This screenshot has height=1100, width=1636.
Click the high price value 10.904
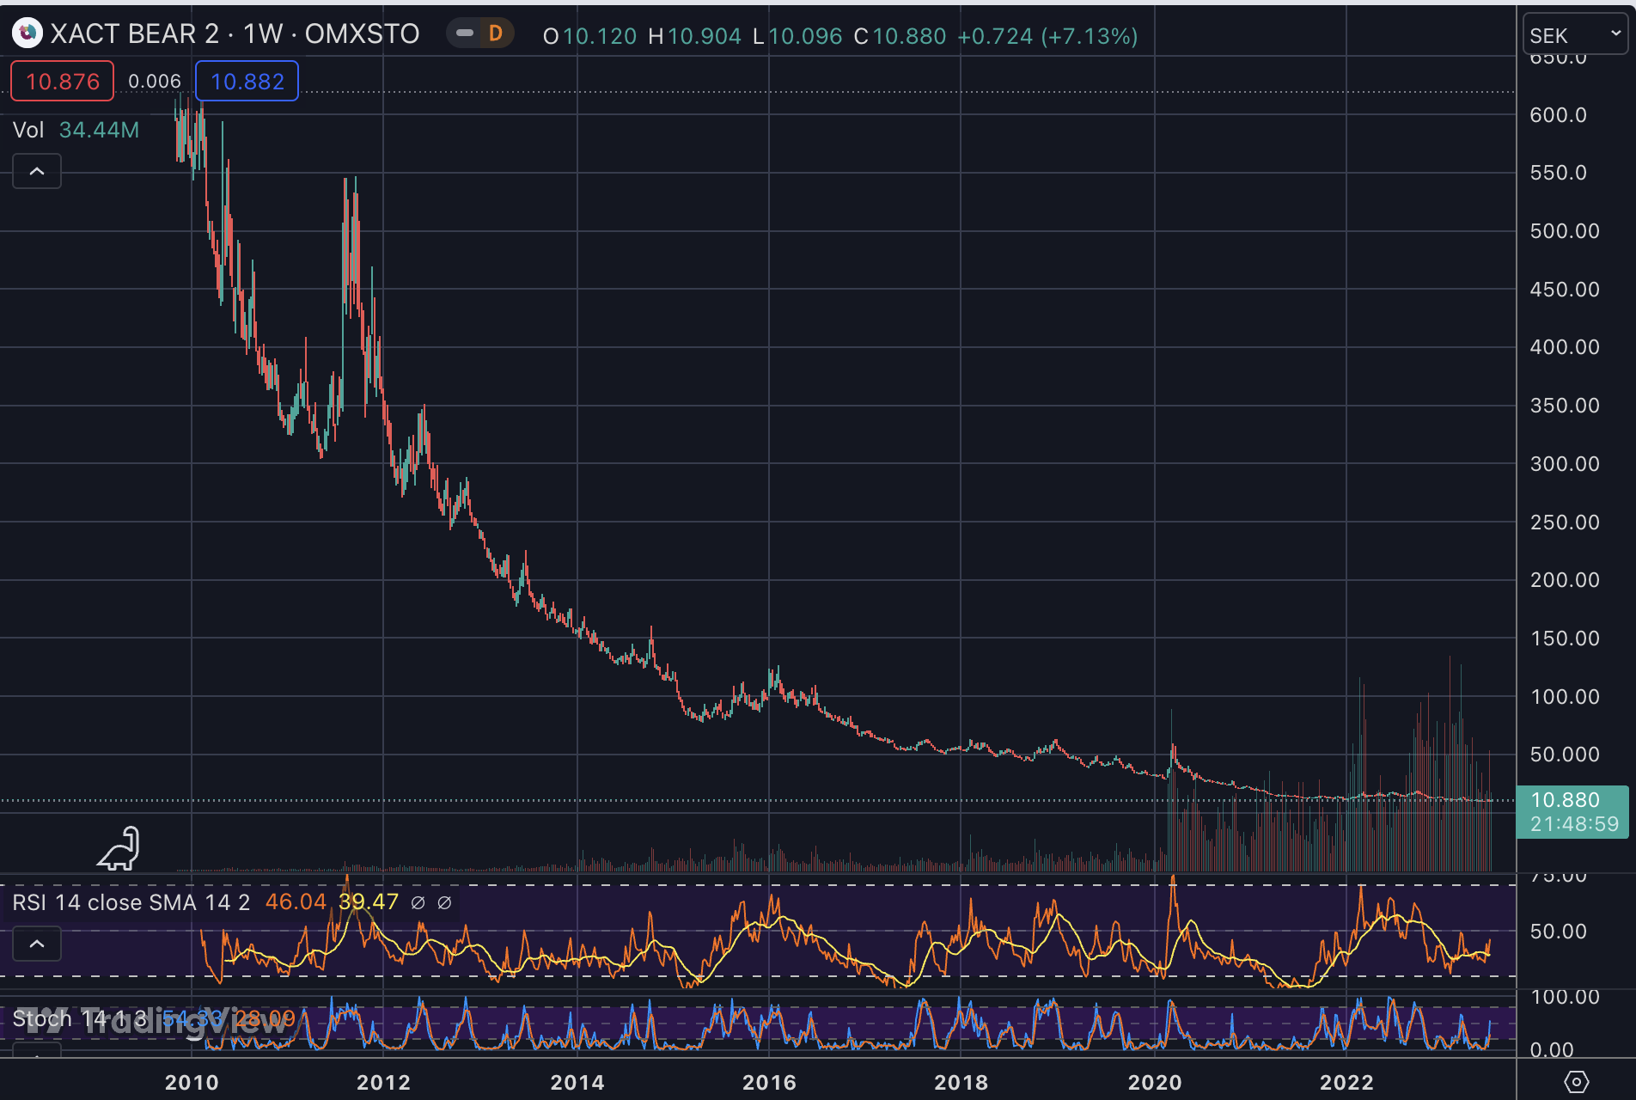pos(705,36)
